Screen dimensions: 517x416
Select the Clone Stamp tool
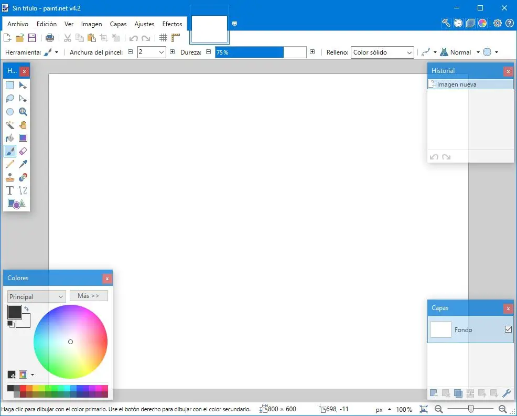click(x=10, y=177)
